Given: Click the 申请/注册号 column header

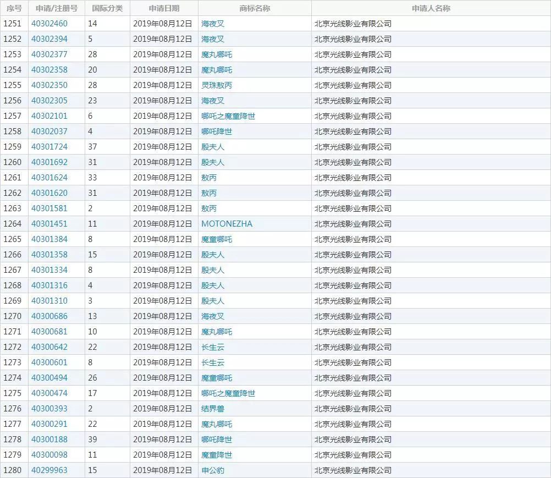Looking at the screenshot, I should click(x=57, y=8).
